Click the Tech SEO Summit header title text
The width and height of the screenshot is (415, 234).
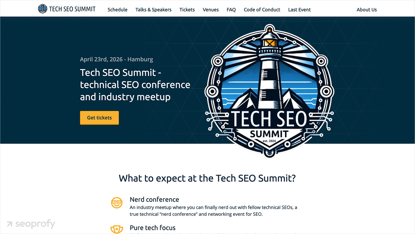73,9
